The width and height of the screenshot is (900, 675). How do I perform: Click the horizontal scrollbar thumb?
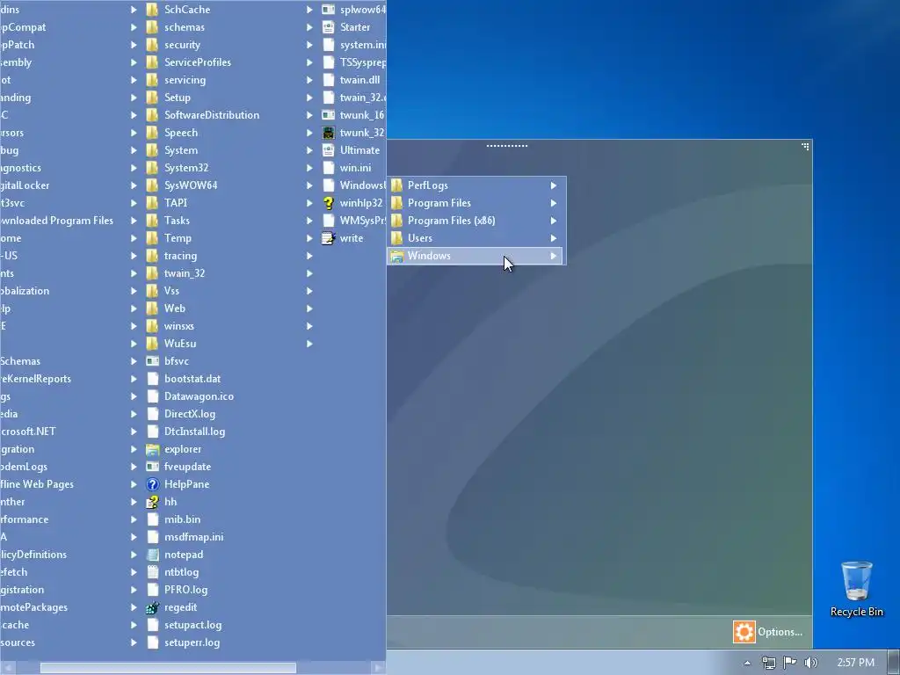click(x=168, y=668)
